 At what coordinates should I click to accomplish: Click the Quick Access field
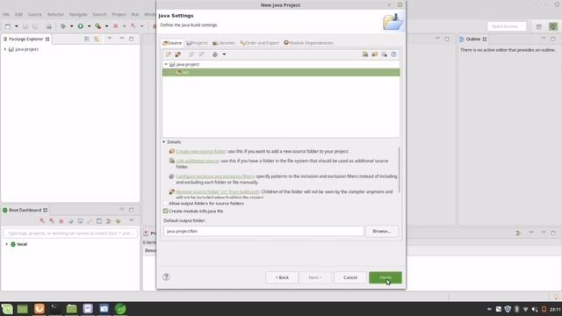pyautogui.click(x=507, y=26)
